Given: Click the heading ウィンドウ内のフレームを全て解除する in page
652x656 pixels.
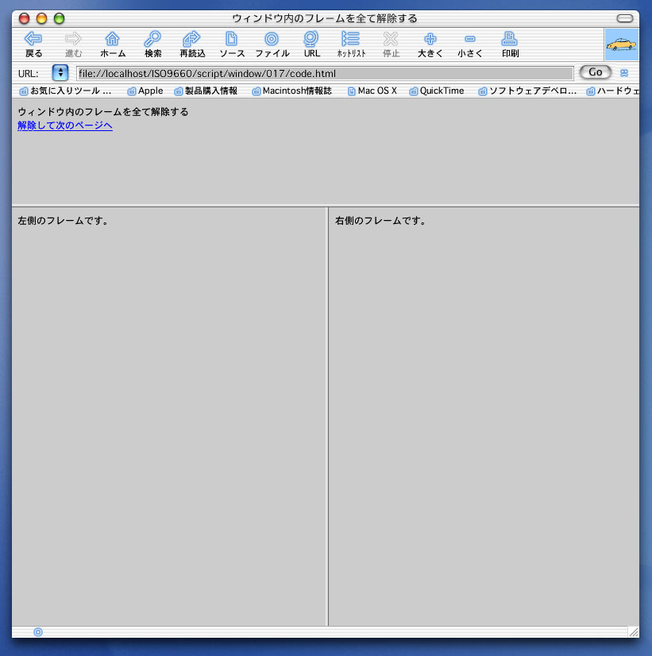Looking at the screenshot, I should click(x=103, y=112).
